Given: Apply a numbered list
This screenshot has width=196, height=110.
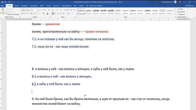Looking at the screenshot, I should tap(57, 10).
